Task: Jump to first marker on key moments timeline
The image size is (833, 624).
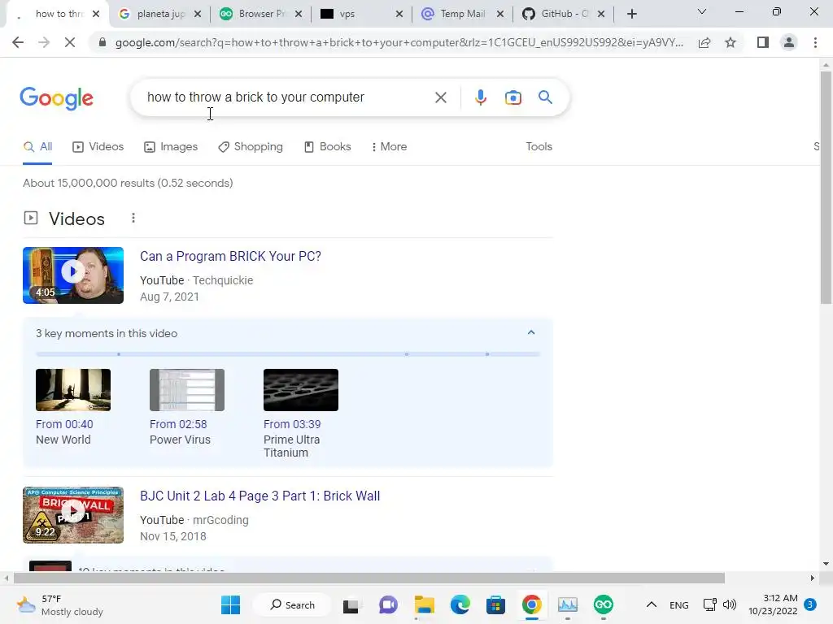Action: [x=119, y=354]
